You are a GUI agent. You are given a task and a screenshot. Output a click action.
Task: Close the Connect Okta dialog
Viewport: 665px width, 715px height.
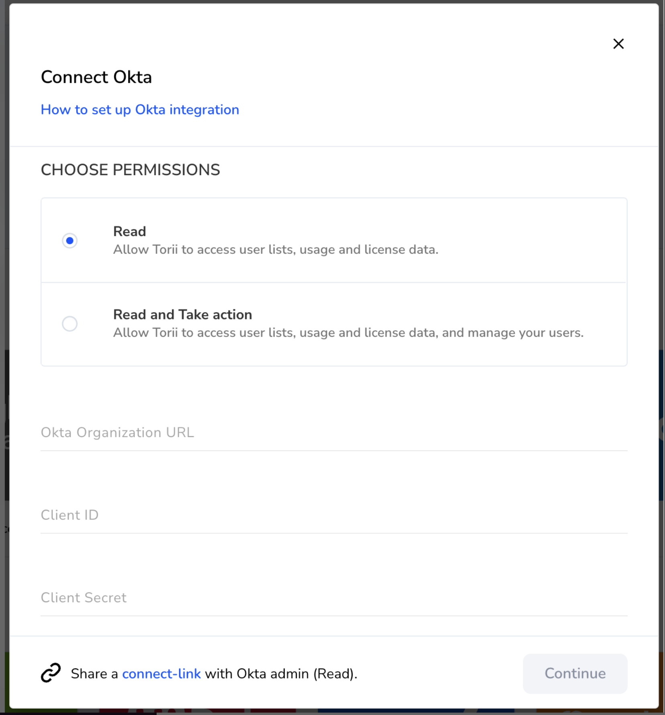tap(618, 44)
